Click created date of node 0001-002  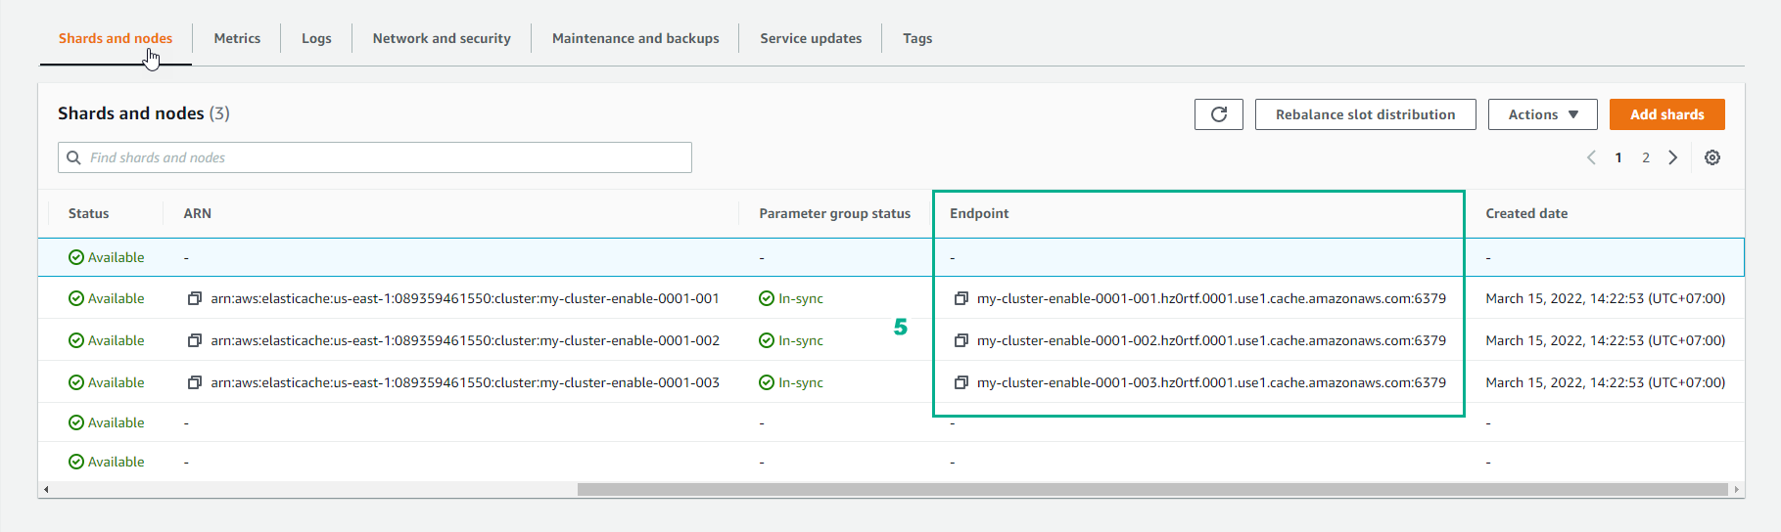[1606, 340]
